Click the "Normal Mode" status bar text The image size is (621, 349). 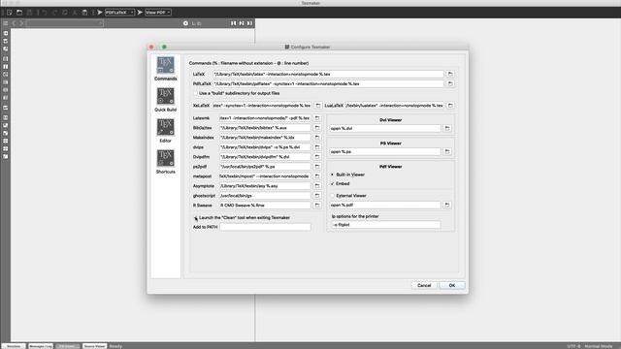599,346
